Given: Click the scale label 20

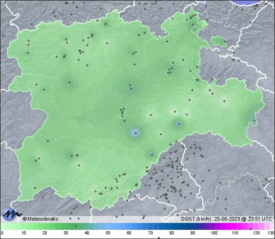Looking at the screenshot, I should coord(45,233).
